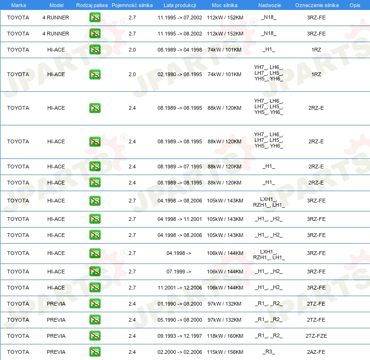Click fuel icon for HI-ACE 11.2001 -> 12.2006 row
Screen dimensions: 370x360
[95, 287]
